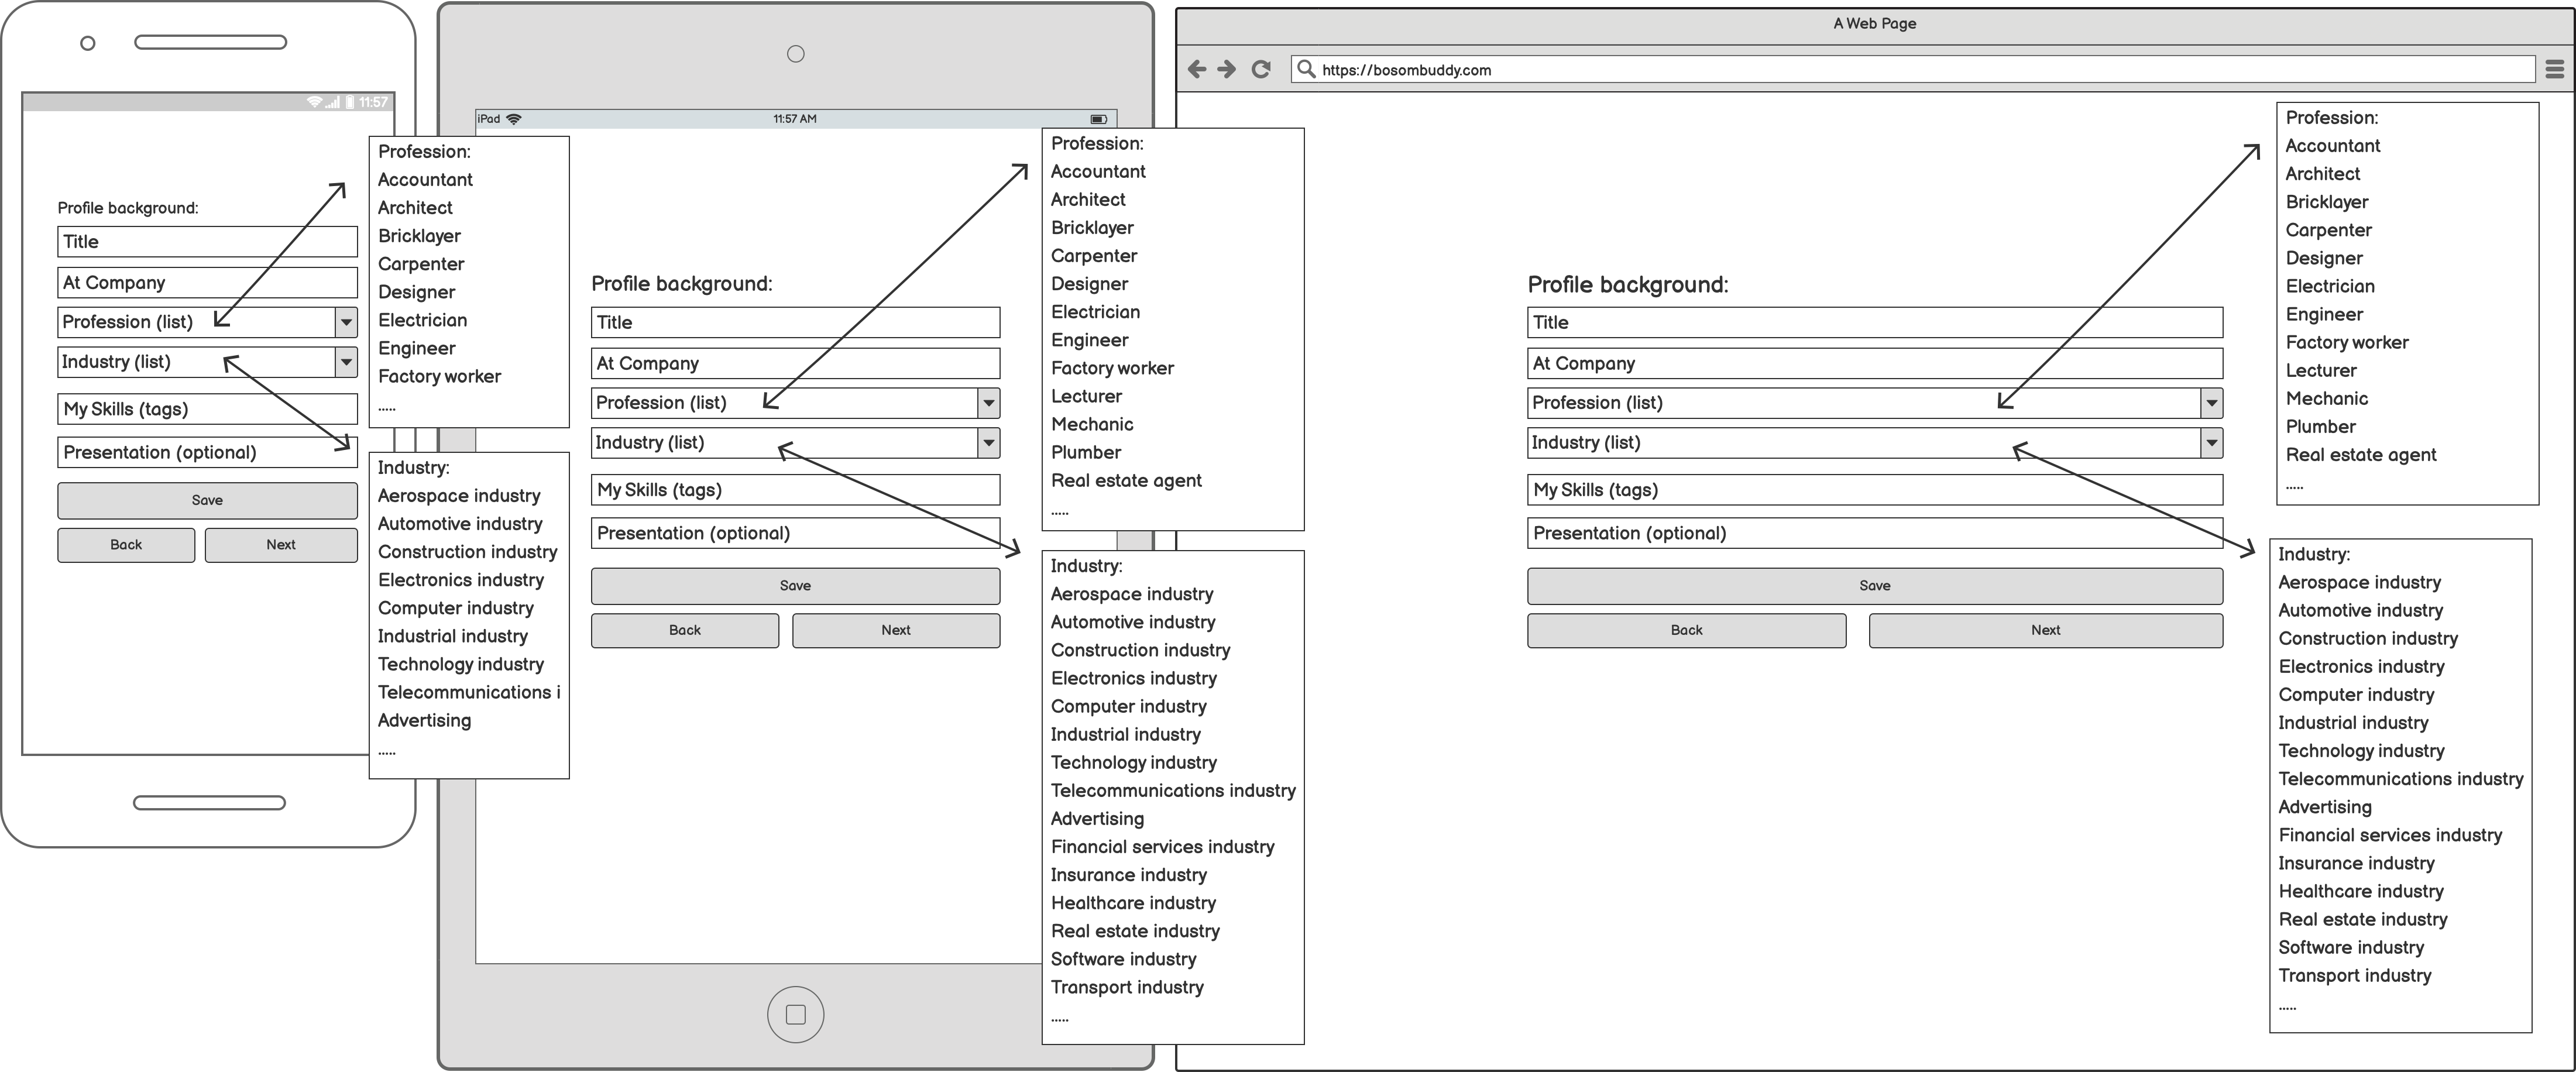Click the Save button in the browser view
The height and width of the screenshot is (1072, 2576).
tap(1874, 586)
